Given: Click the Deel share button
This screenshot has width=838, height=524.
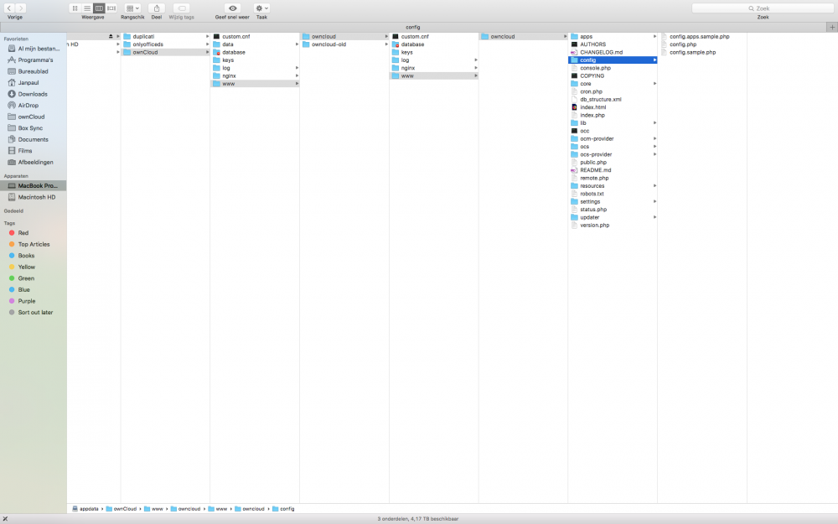Looking at the screenshot, I should click(157, 8).
